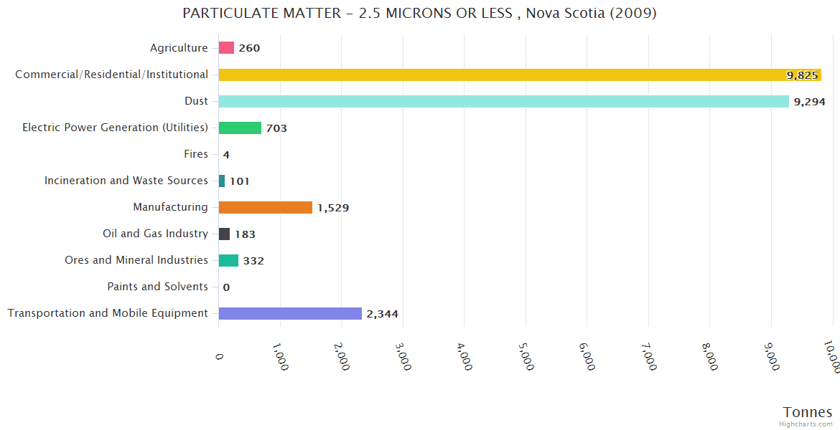This screenshot has height=430, width=840.
Task: Click the dark Oil and Gas Industry bar
Action: 224,234
